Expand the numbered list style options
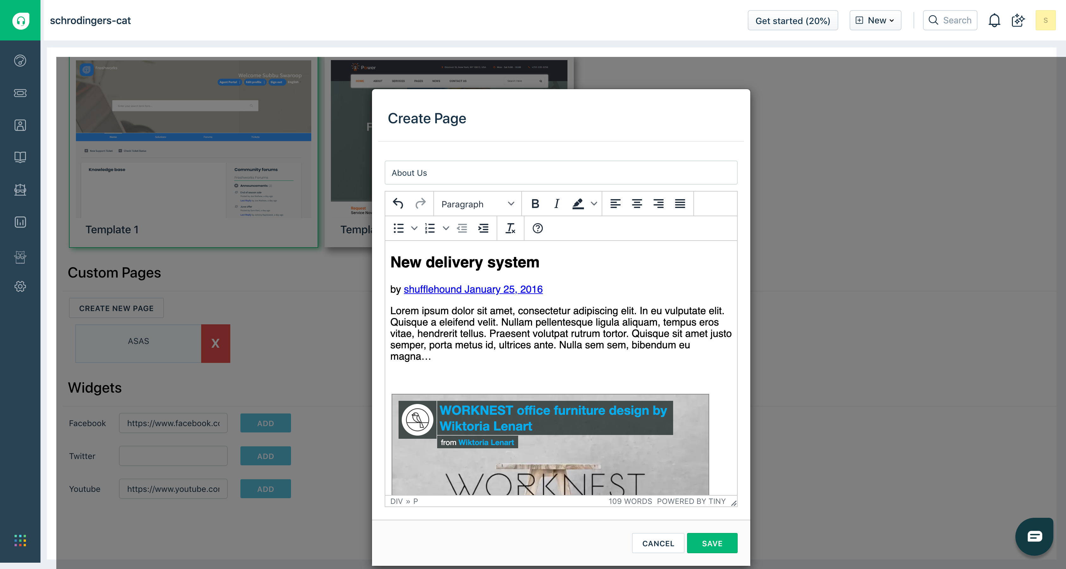This screenshot has height=569, width=1066. point(446,228)
